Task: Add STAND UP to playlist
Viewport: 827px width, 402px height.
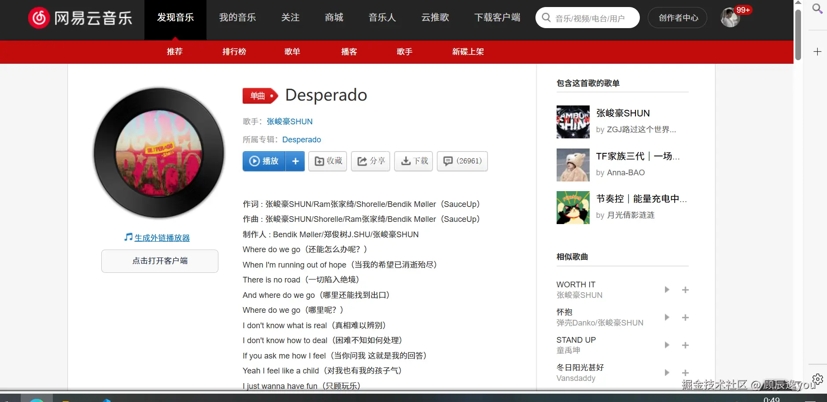Action: point(685,345)
